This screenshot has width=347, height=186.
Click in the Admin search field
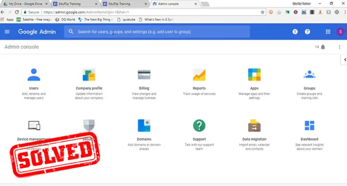pyautogui.click(x=157, y=32)
